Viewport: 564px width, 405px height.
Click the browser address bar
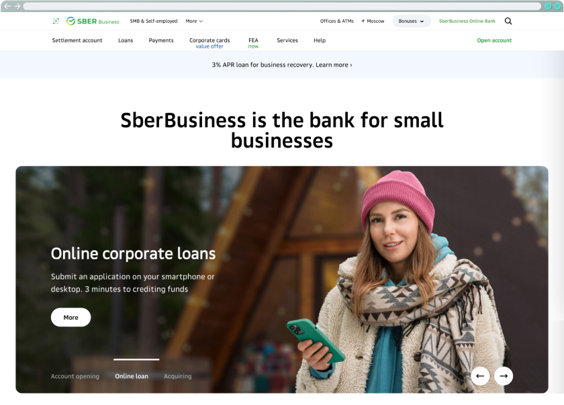[x=282, y=6]
